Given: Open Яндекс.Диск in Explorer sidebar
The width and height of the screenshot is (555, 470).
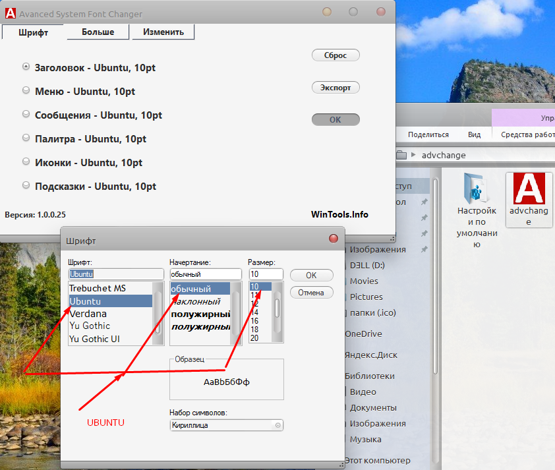Looking at the screenshot, I should point(371,355).
